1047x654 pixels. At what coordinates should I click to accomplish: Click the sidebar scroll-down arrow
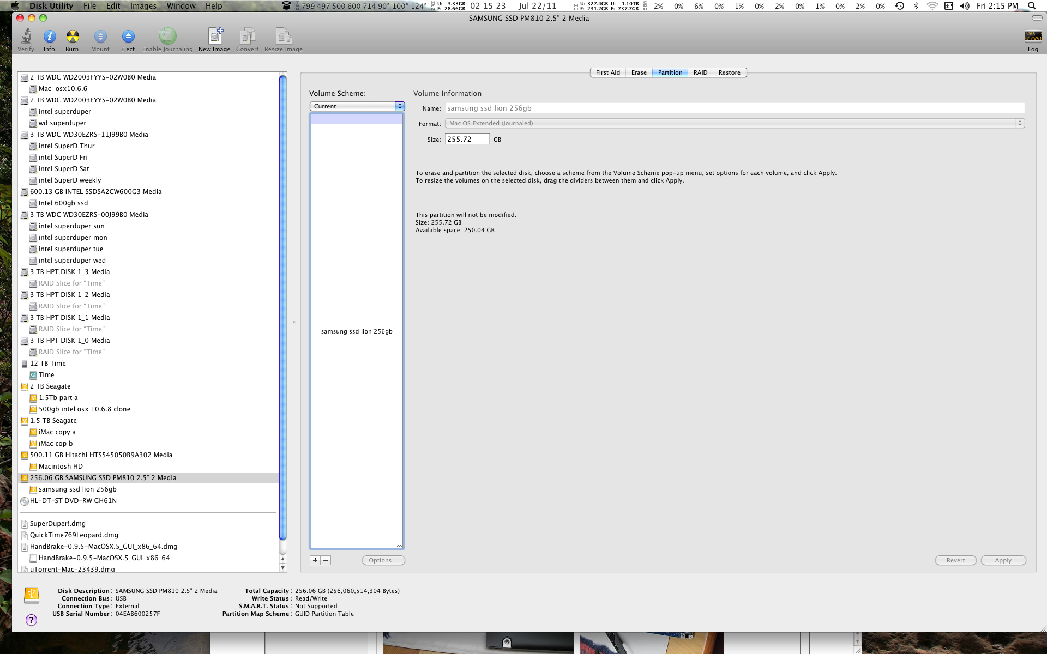(282, 567)
